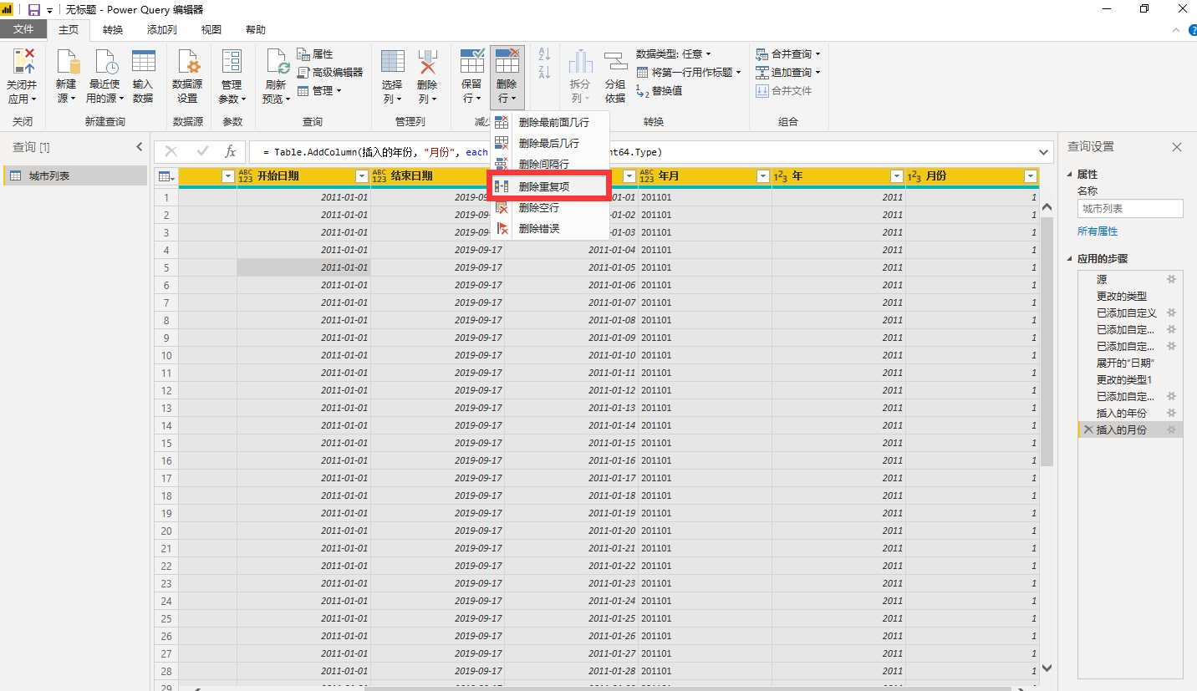Select the 更改的类型 applied step

click(x=1130, y=296)
